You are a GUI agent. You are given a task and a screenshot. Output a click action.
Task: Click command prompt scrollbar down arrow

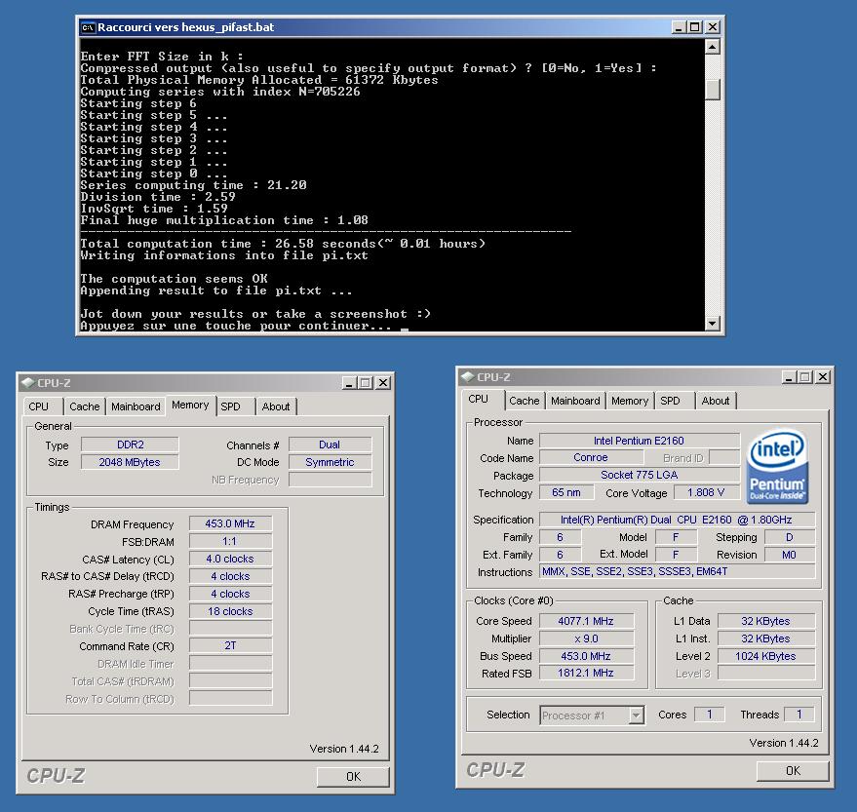712,324
